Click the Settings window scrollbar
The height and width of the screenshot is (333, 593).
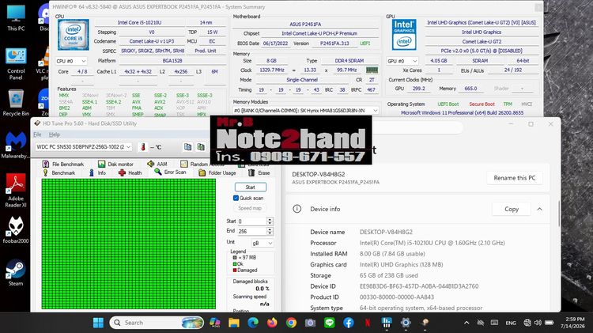(558, 214)
